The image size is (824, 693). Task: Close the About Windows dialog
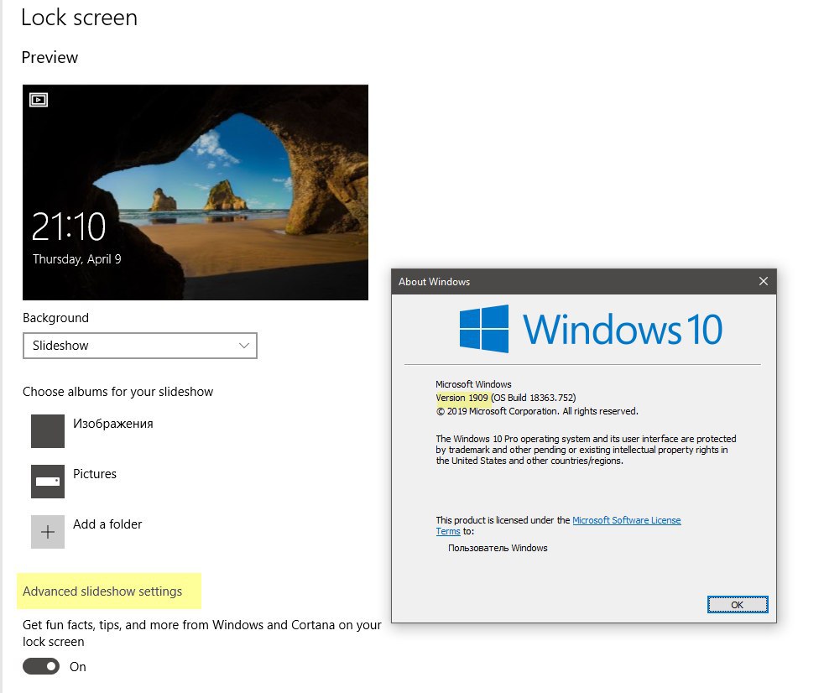pos(764,281)
